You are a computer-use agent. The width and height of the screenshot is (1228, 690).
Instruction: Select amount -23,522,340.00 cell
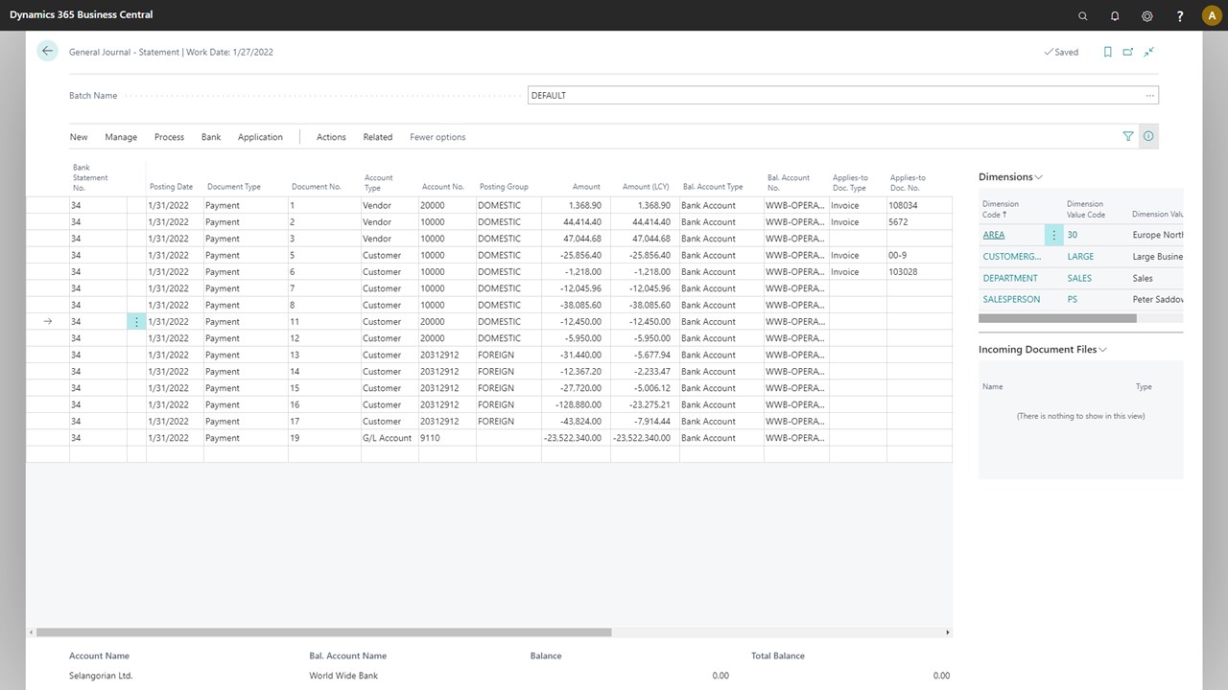point(576,438)
